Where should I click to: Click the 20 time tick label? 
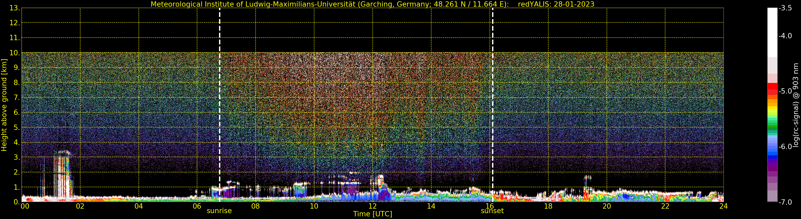tap(607, 206)
